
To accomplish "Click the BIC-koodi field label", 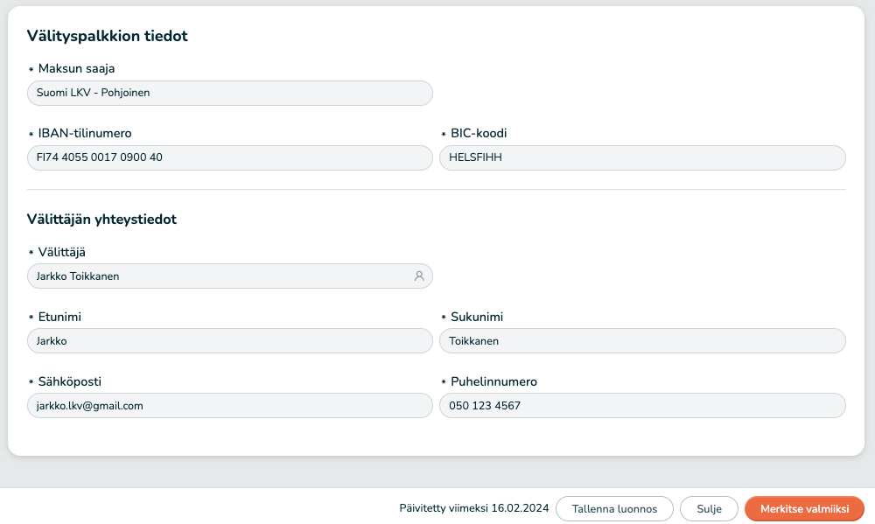I will pyautogui.click(x=479, y=134).
